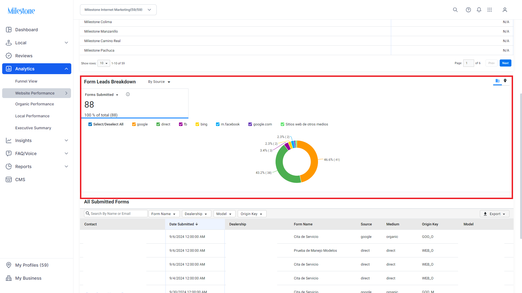Viewport: 522px width, 293px height.
Task: Click the Export download icon
Action: [485, 214]
